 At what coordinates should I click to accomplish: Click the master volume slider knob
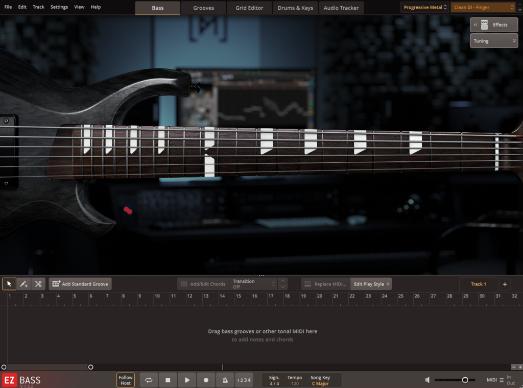pos(465,380)
